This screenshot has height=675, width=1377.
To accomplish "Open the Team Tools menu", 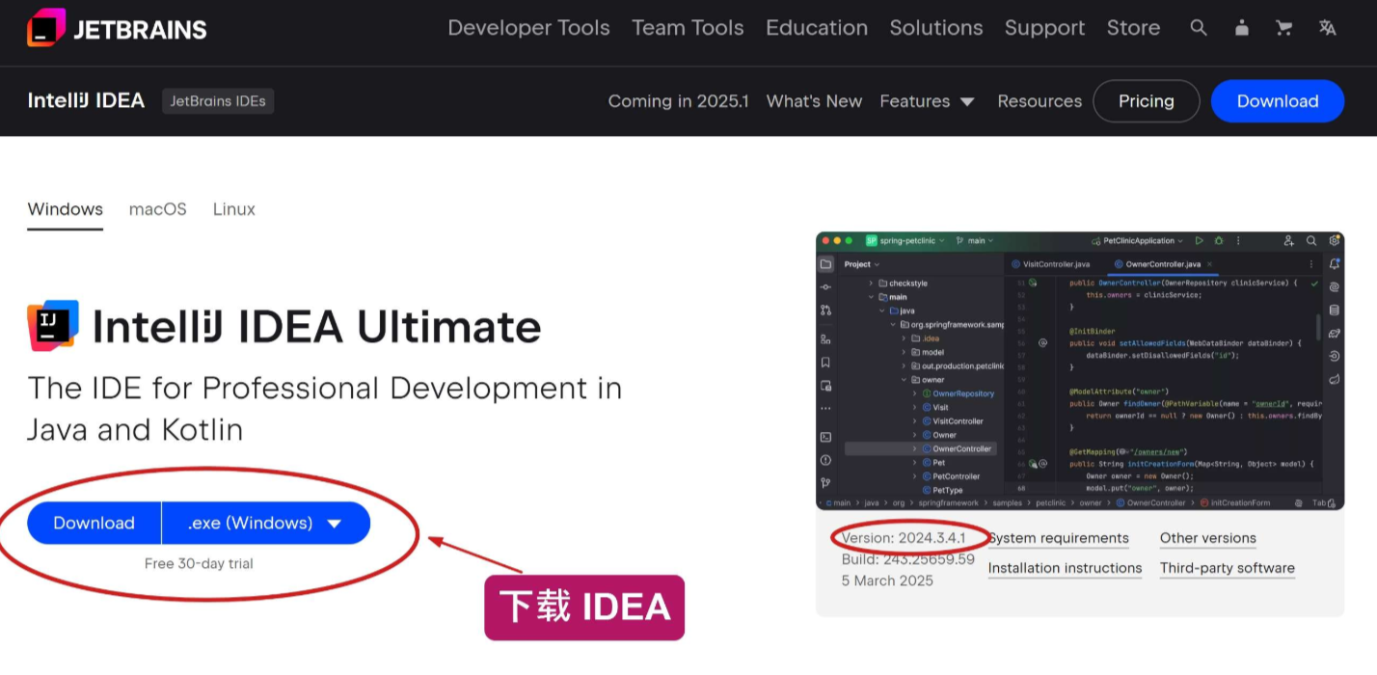I will (688, 28).
